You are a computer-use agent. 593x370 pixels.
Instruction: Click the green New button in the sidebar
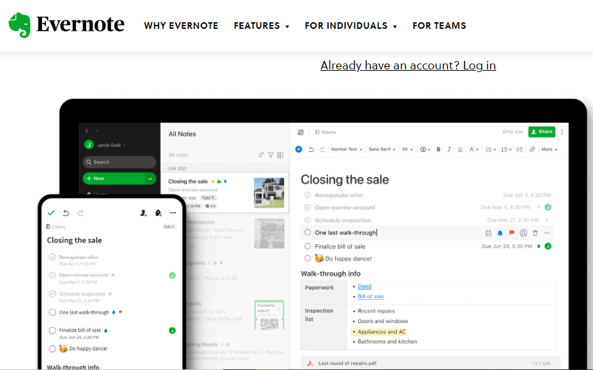[113, 178]
